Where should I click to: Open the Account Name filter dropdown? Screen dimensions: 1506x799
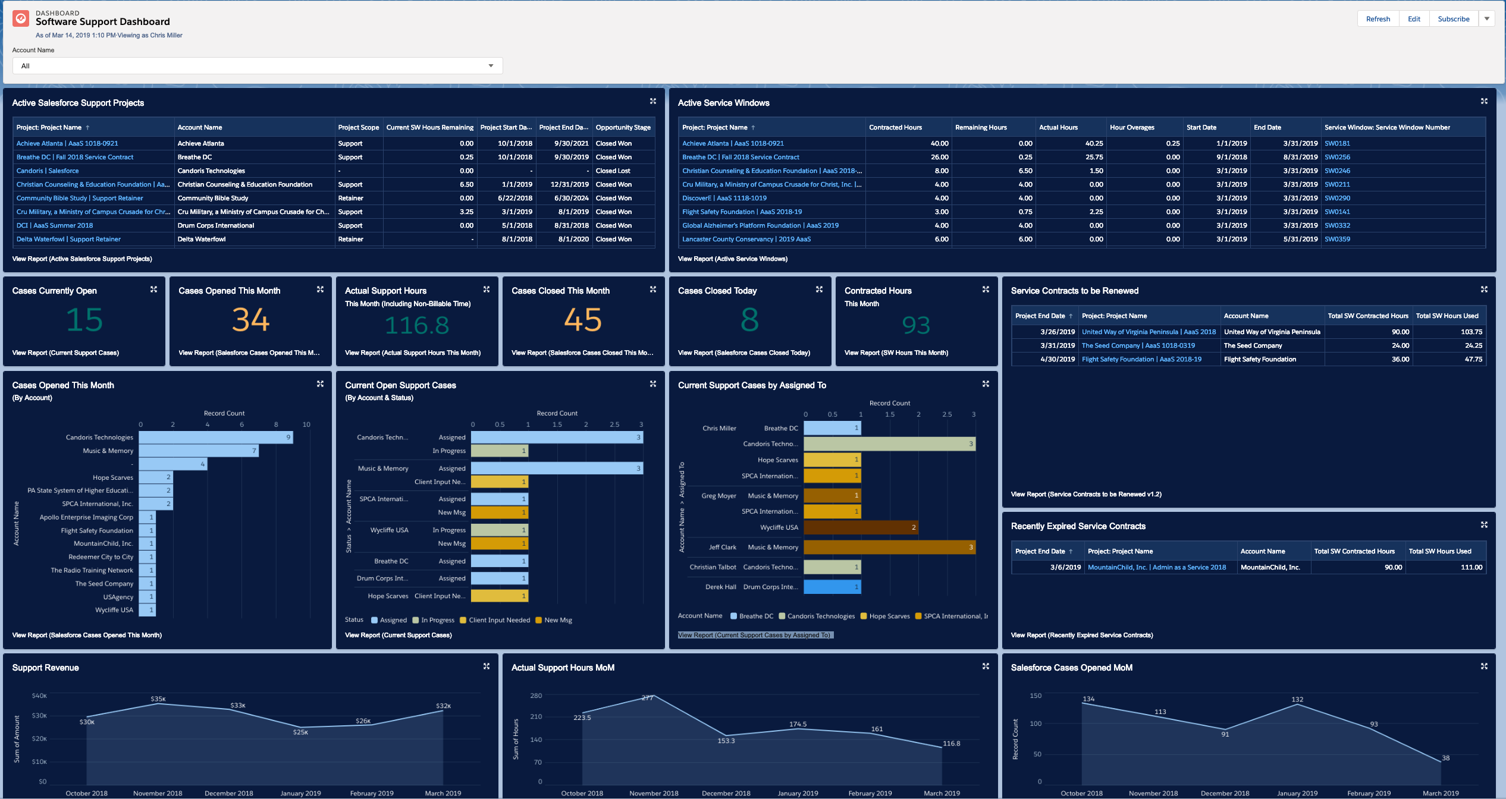(257, 66)
